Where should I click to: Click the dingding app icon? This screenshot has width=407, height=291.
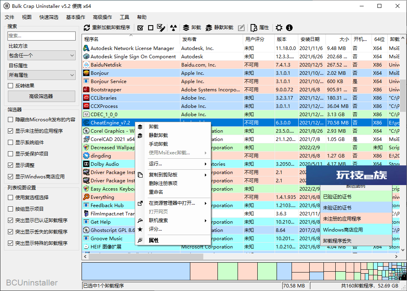(x=86, y=156)
